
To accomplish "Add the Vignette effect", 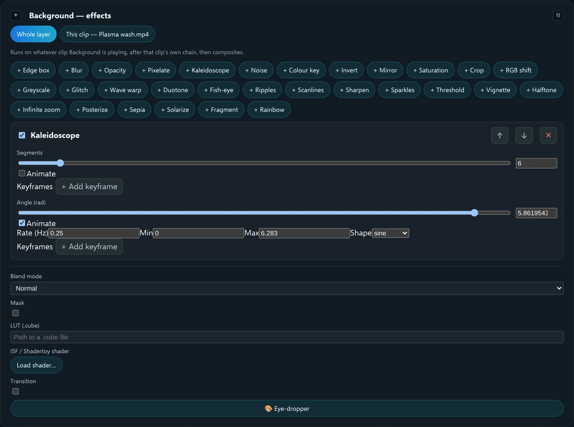I will pos(495,90).
